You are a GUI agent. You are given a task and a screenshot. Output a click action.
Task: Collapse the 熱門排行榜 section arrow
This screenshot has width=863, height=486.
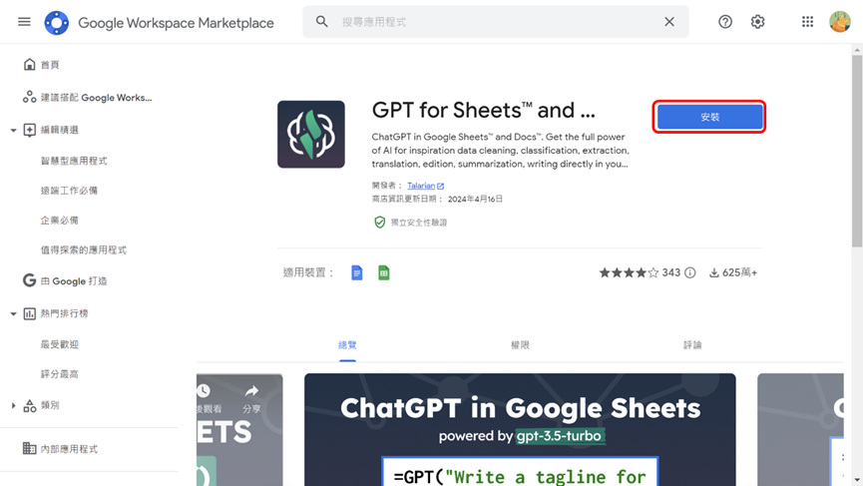pos(13,313)
